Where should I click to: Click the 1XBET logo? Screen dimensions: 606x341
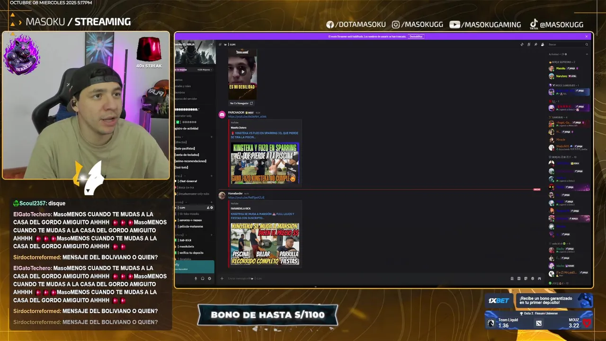coord(499,301)
